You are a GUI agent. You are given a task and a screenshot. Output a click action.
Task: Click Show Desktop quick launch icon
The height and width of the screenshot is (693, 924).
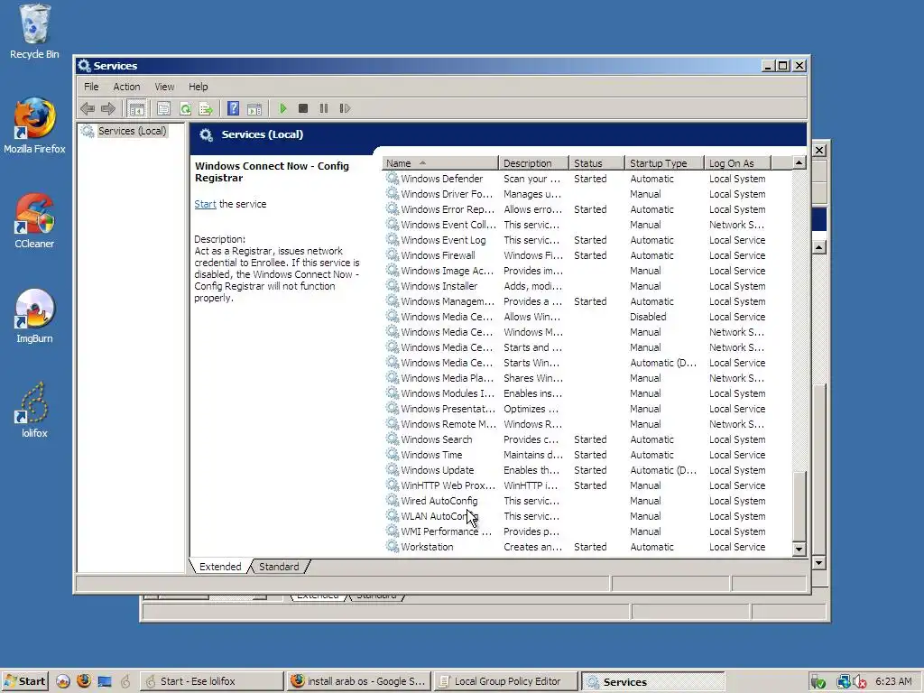point(105,681)
